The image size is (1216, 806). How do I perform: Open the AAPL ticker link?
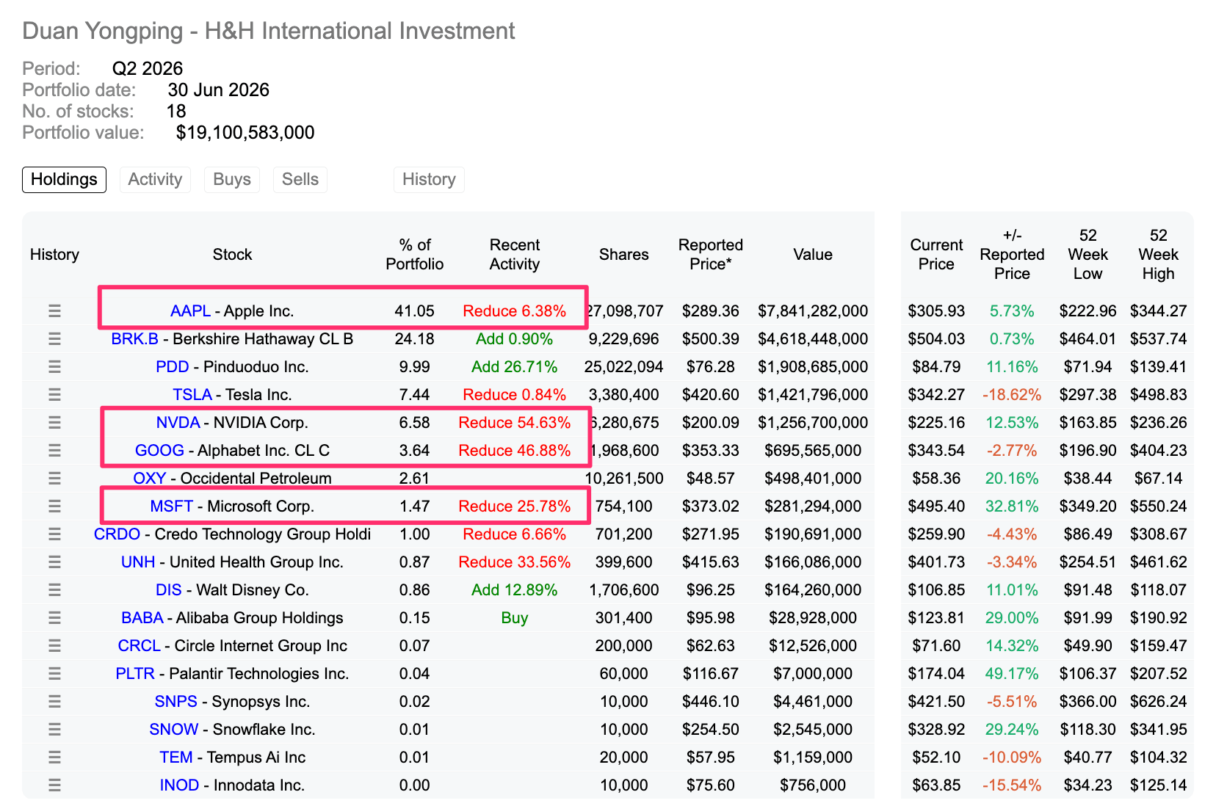190,311
